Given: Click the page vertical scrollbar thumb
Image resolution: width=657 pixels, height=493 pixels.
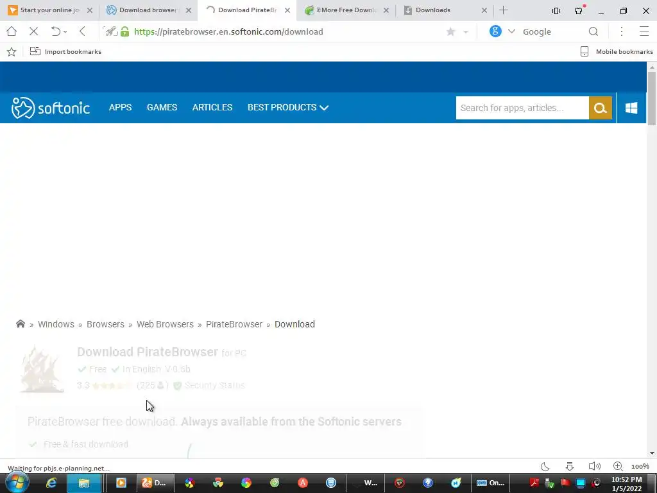Looking at the screenshot, I should tap(652, 98).
